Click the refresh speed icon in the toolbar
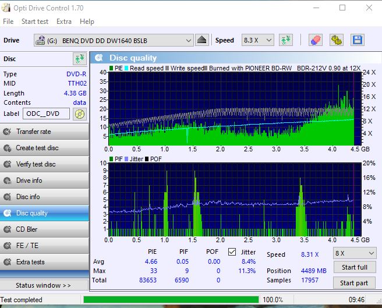382x308 pixels. 285,40
